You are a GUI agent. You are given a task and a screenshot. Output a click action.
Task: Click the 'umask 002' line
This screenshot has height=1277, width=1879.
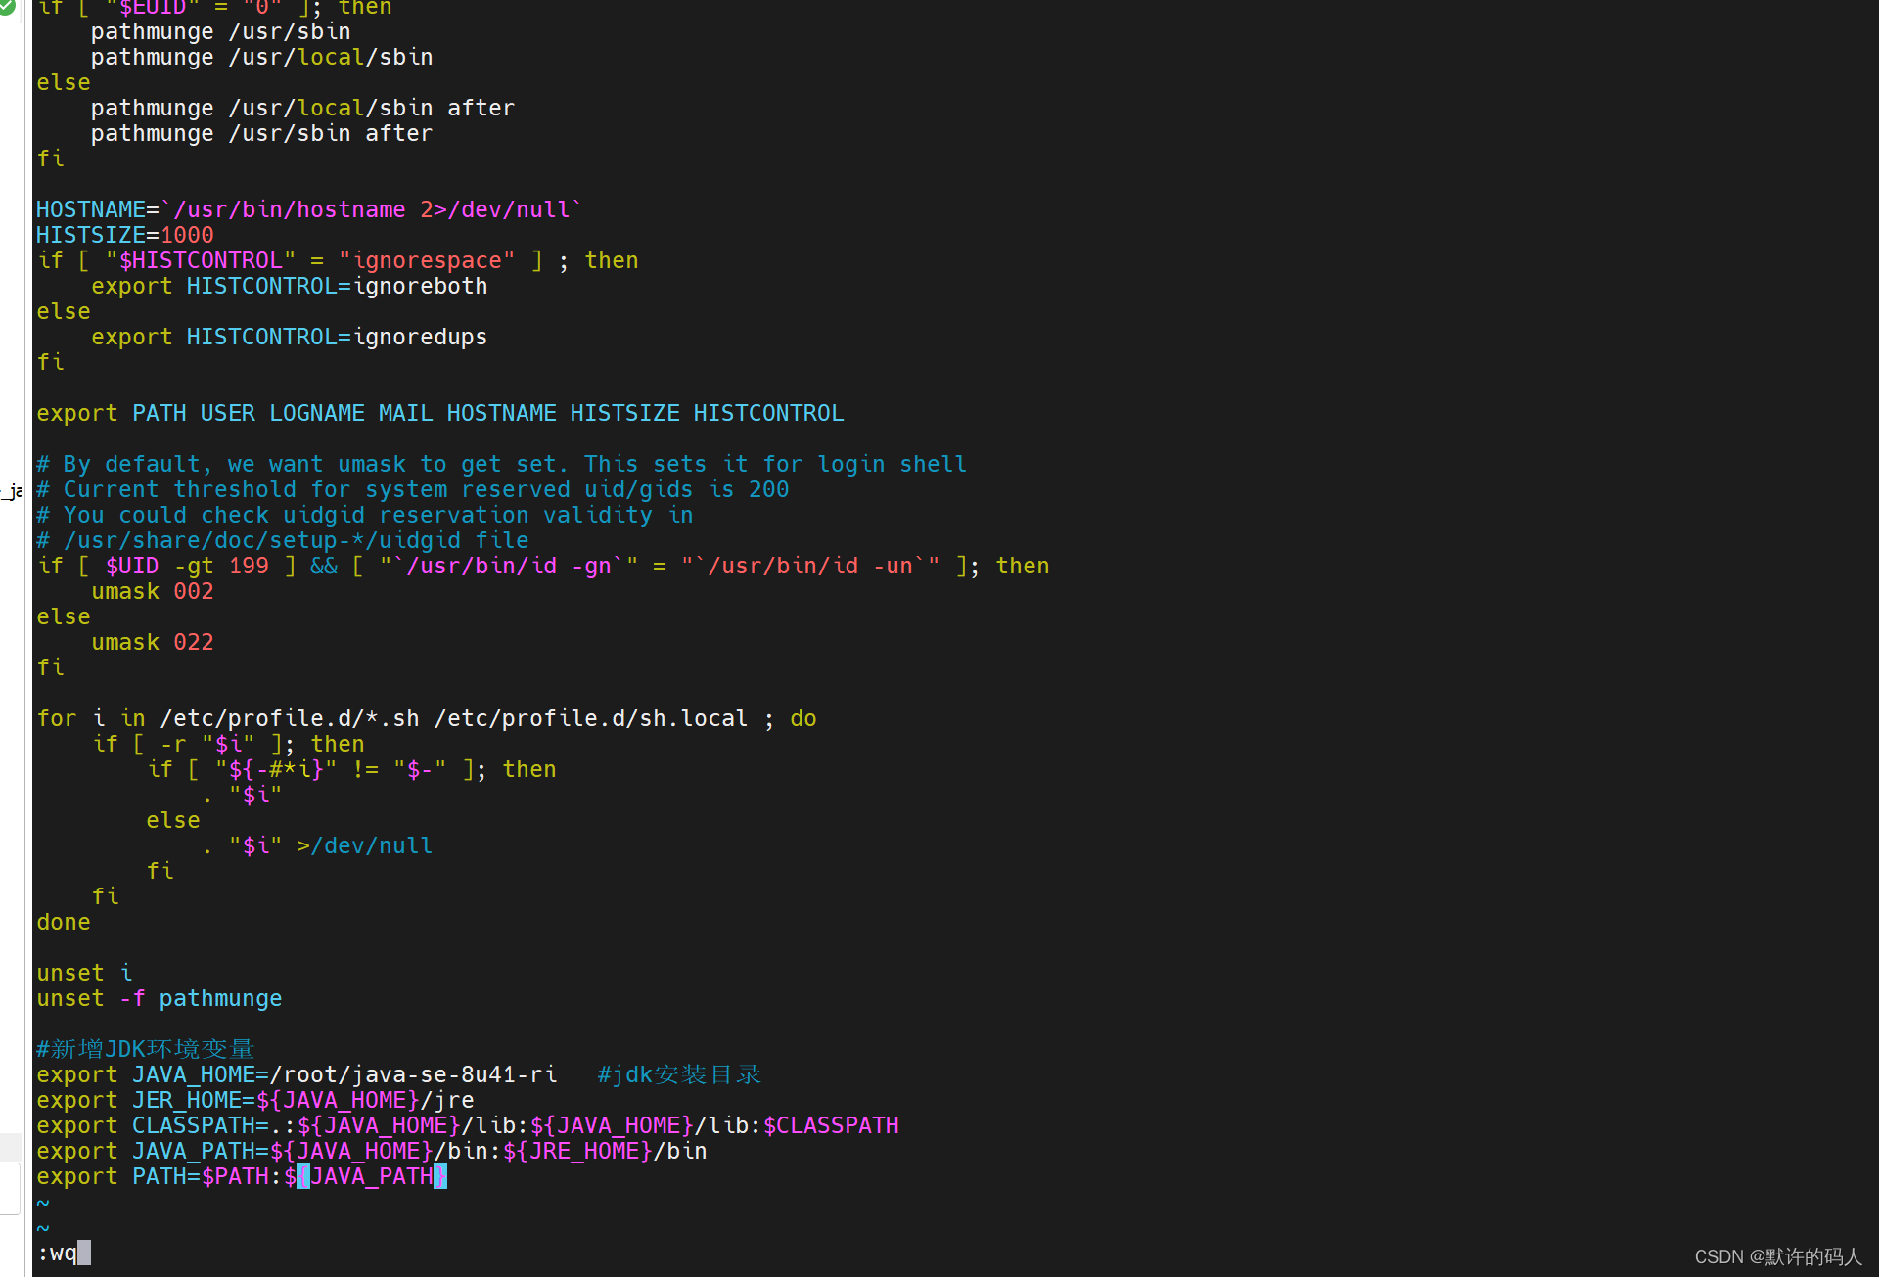click(x=152, y=591)
